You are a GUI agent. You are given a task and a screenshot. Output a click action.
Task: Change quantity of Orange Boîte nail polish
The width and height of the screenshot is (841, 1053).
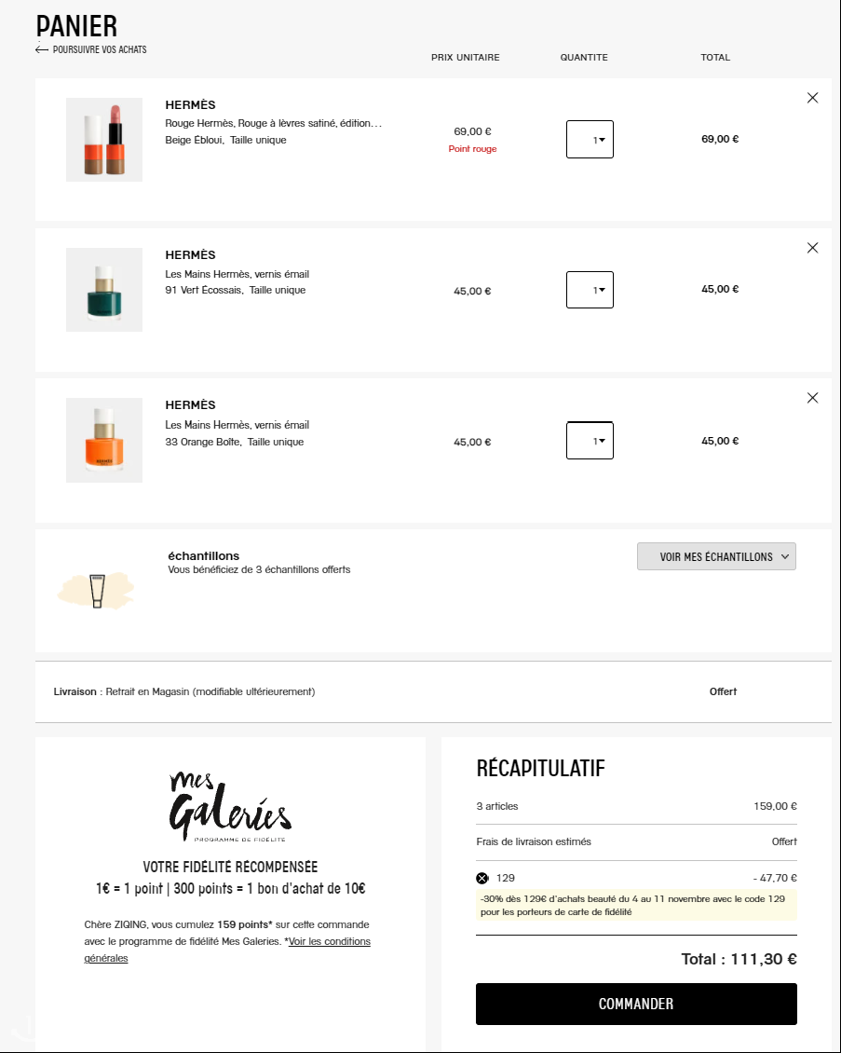(x=590, y=441)
